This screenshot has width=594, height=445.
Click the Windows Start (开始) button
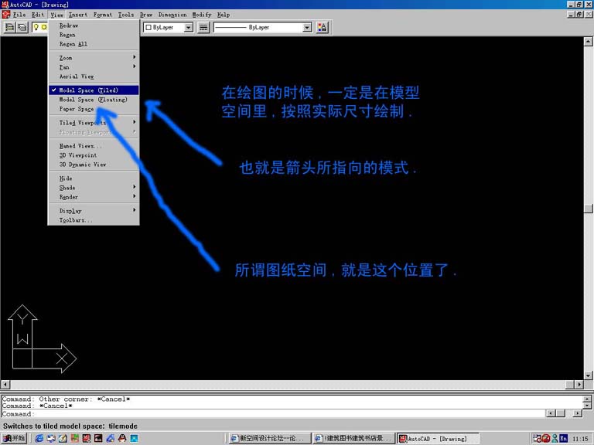click(x=14, y=438)
